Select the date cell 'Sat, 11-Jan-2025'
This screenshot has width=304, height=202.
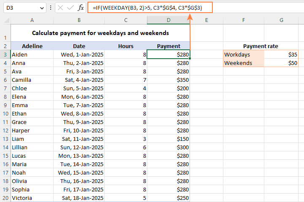tap(79, 139)
